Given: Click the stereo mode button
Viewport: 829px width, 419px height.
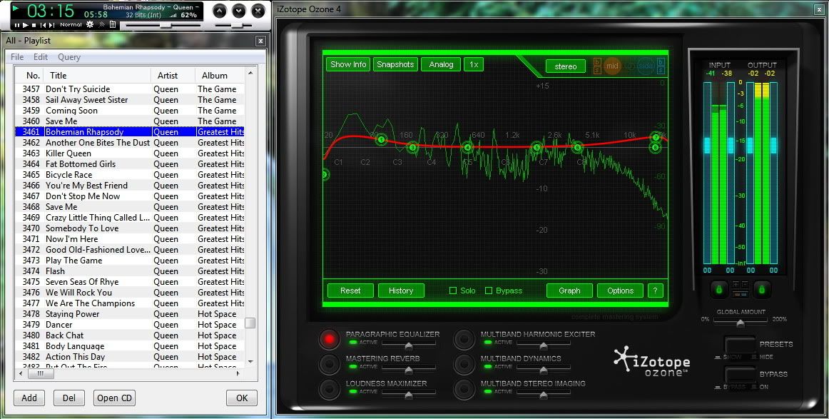Looking at the screenshot, I should click(566, 66).
